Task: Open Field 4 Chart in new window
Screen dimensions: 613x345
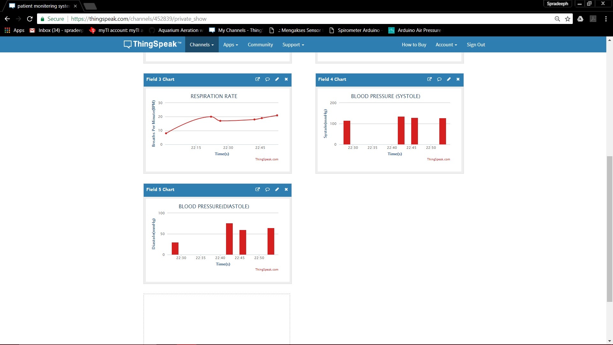Action: pos(429,79)
